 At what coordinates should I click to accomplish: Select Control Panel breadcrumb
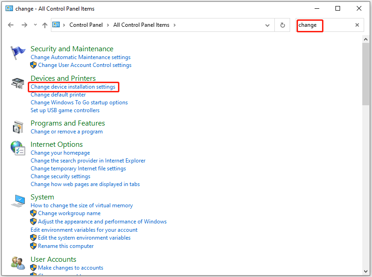point(86,25)
